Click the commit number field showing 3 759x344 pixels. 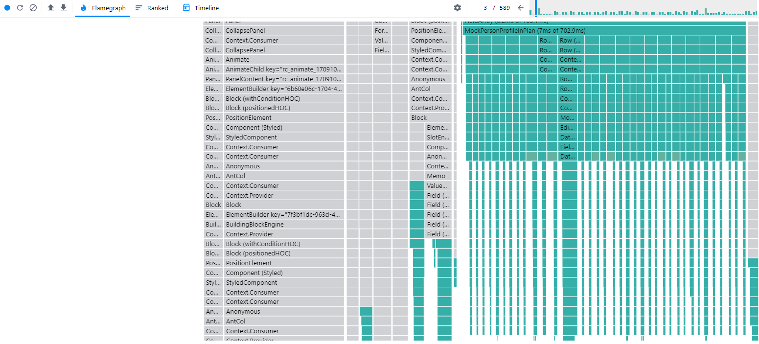(x=485, y=8)
